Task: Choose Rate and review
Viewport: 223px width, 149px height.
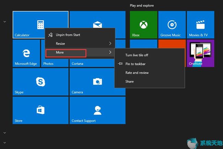Action: coord(150,73)
